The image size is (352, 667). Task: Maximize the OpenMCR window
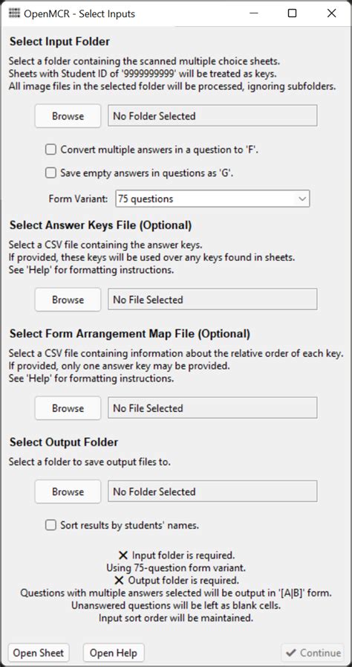tap(292, 13)
